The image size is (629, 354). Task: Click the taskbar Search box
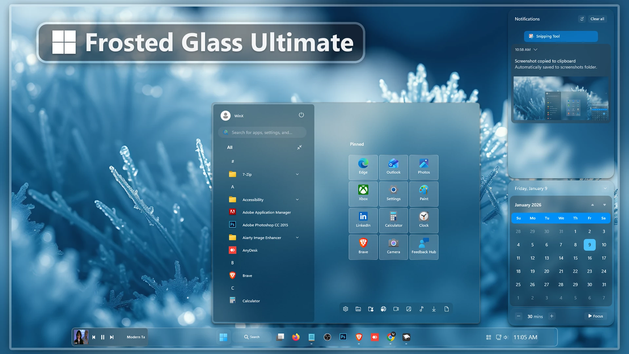pyautogui.click(x=252, y=337)
